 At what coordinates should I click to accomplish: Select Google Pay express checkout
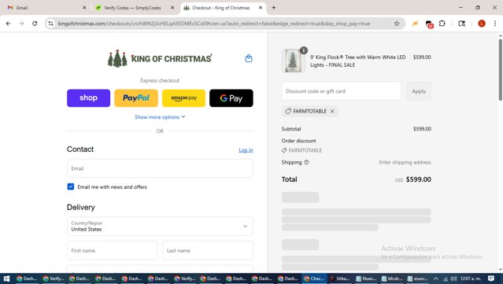coord(231,98)
